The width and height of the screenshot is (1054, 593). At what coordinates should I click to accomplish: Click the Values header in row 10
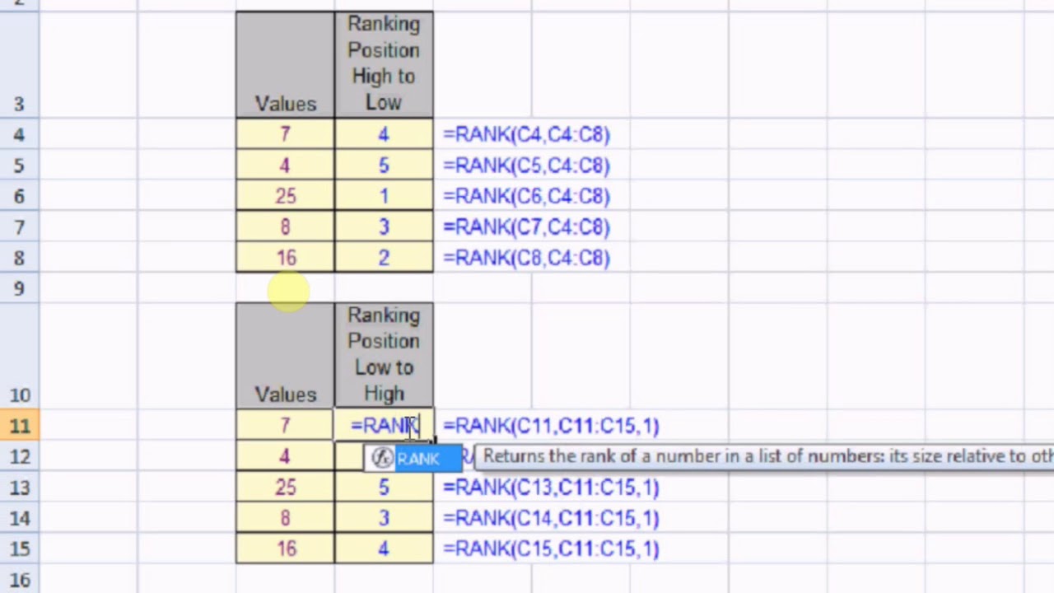tap(285, 356)
